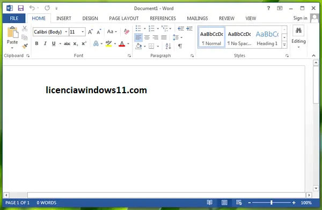The height and width of the screenshot is (210, 322).
Task: Sign in to your Office account
Action: click(x=300, y=18)
